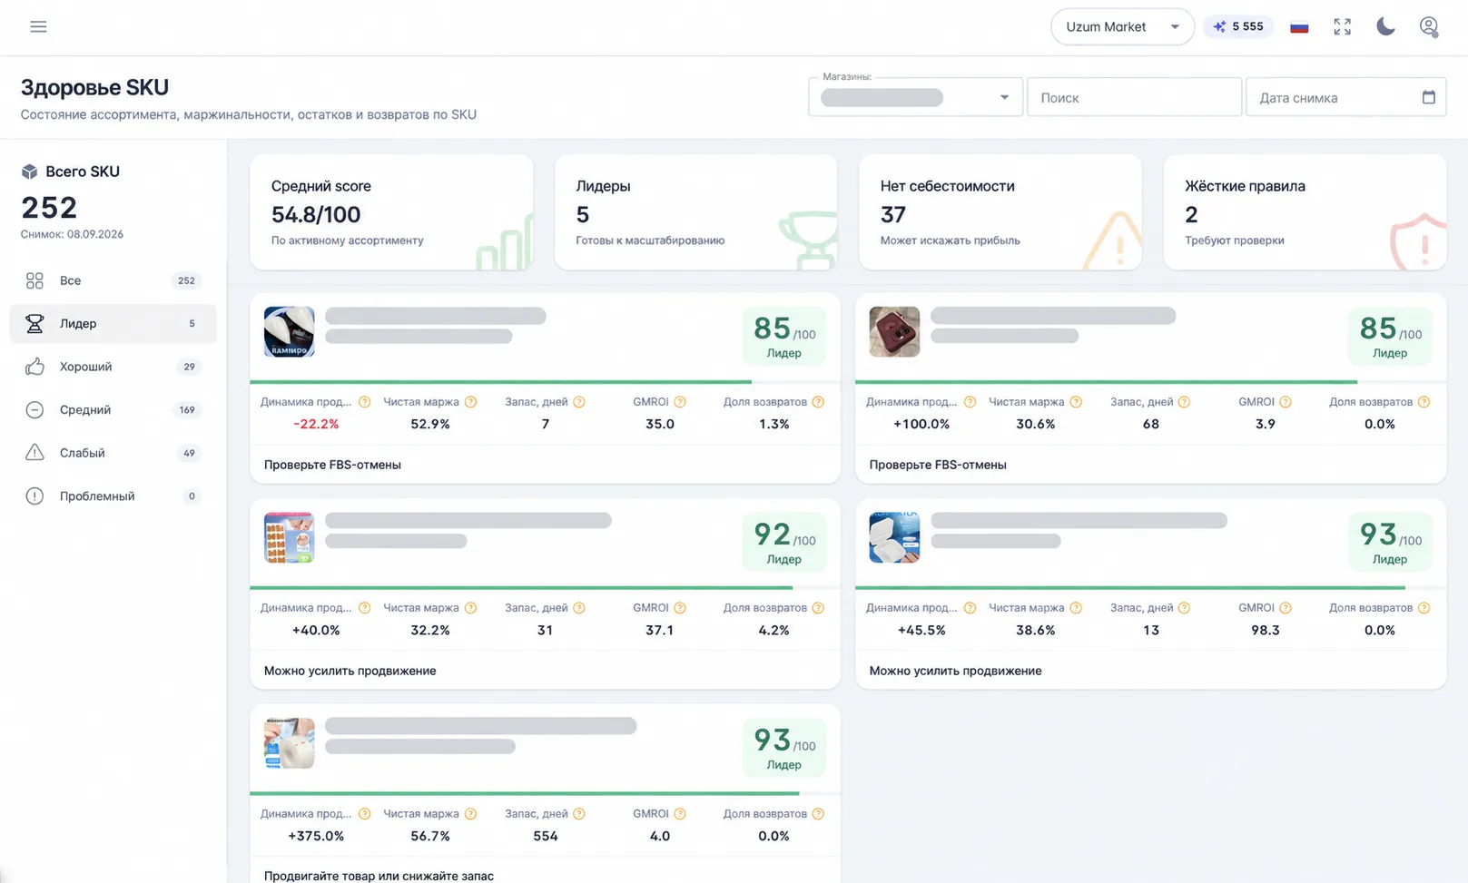Click help icon beside GMROI 35.0

(x=680, y=402)
